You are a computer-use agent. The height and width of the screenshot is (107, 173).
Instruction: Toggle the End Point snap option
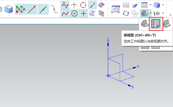click(x=31, y=9)
